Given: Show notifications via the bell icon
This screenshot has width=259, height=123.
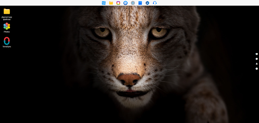Looking at the screenshot, I should [x=257, y=64].
